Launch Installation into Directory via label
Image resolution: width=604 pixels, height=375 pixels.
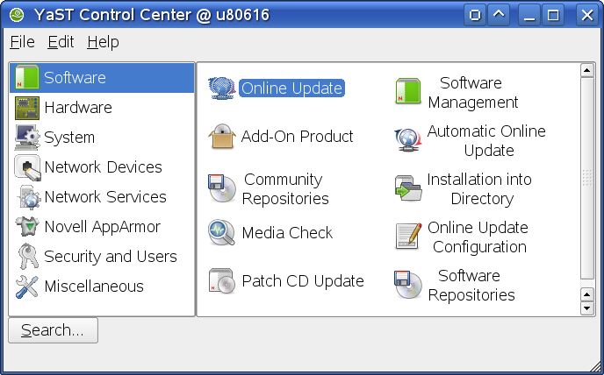click(x=479, y=189)
